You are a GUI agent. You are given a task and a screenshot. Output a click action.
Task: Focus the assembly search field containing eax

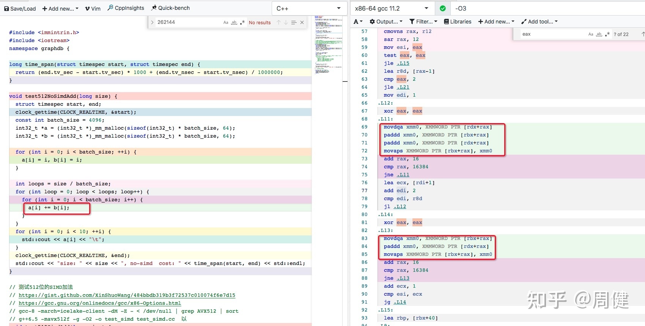click(x=553, y=34)
